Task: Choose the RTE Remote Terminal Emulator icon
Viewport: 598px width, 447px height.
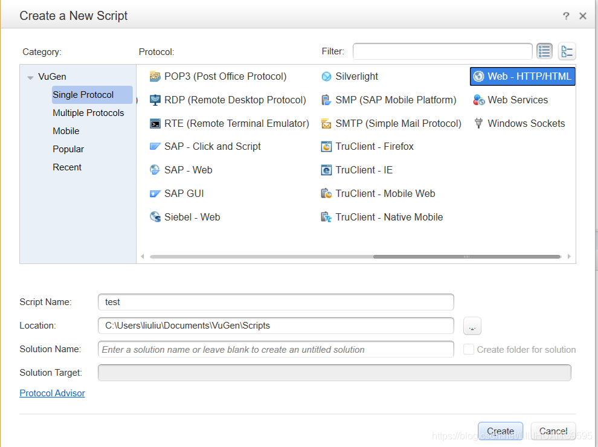Action: point(155,124)
